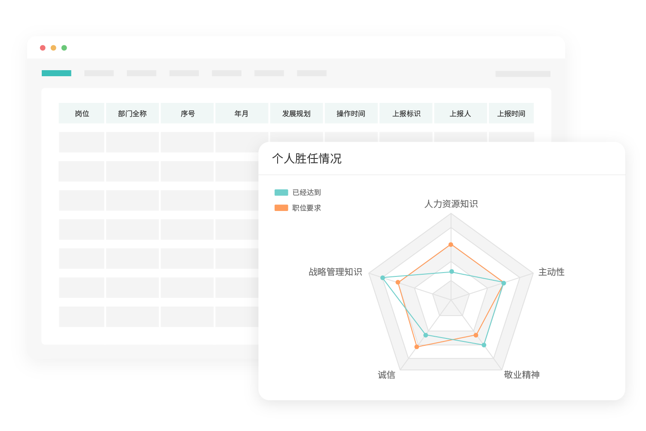Click the 上报时间 column header
This screenshot has height=431, width=646.
pos(511,114)
